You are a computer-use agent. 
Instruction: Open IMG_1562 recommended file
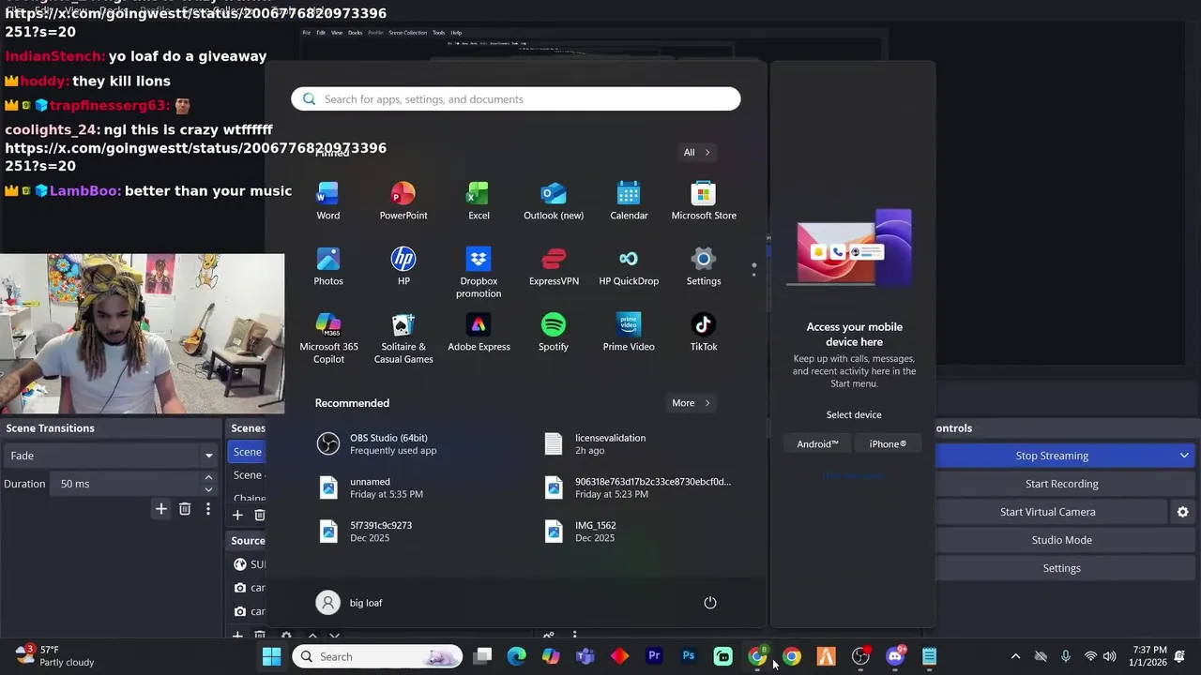(x=647, y=532)
